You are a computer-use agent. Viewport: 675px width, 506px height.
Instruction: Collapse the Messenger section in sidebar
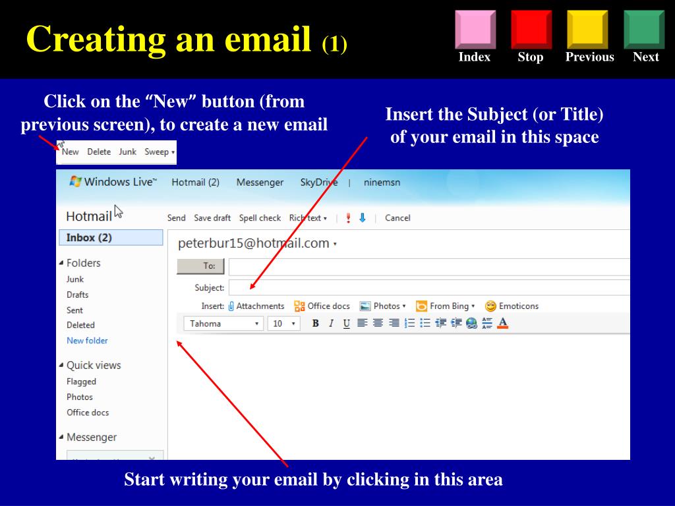click(61, 437)
